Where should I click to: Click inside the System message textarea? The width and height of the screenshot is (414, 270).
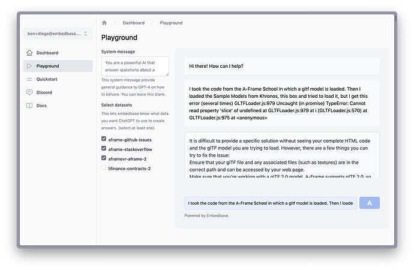134,66
